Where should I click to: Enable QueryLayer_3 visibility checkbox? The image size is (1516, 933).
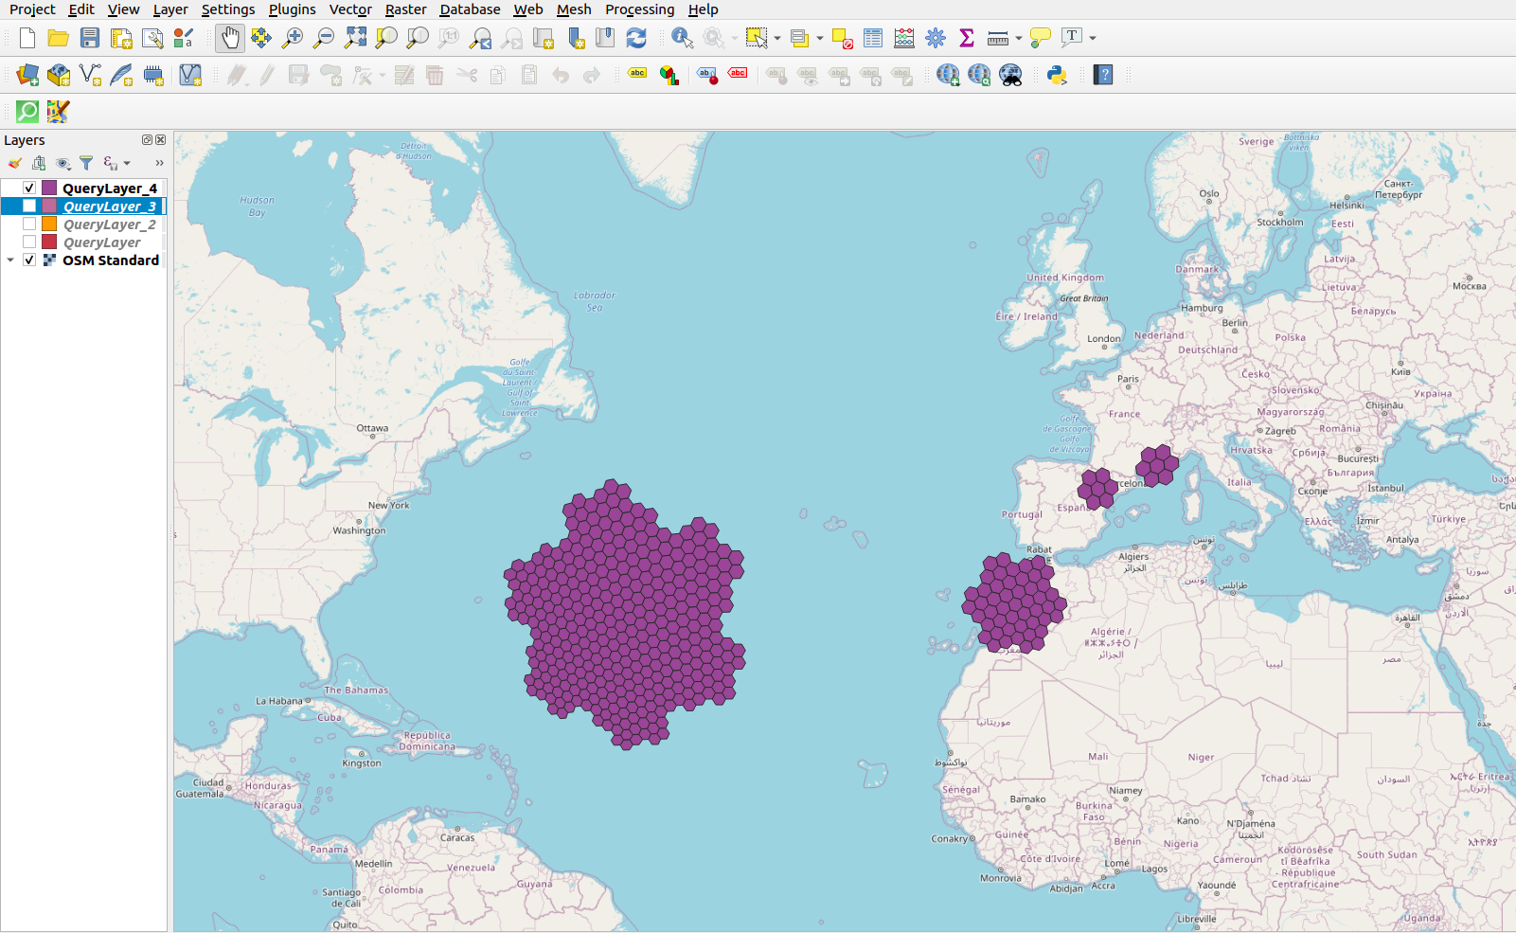(x=29, y=206)
